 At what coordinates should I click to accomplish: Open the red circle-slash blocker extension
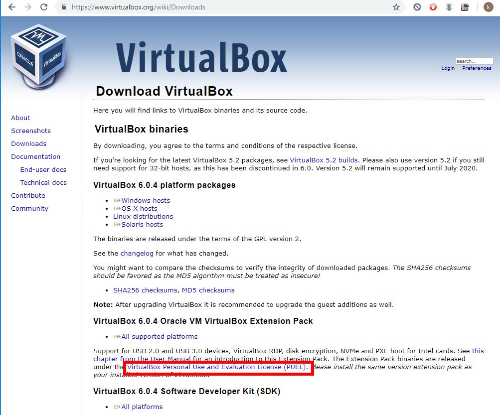coord(417,7)
